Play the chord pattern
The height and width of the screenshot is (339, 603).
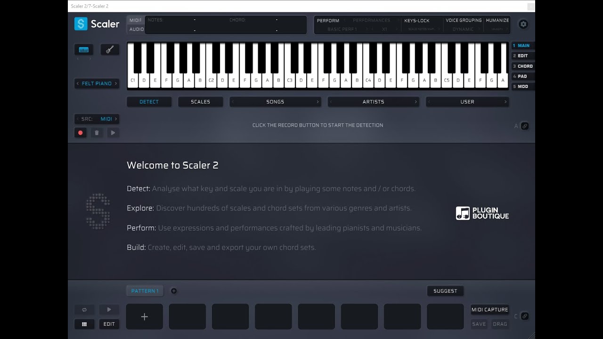click(x=109, y=310)
